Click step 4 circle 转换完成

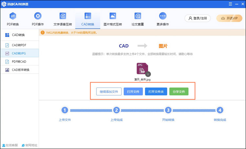pos(220,110)
